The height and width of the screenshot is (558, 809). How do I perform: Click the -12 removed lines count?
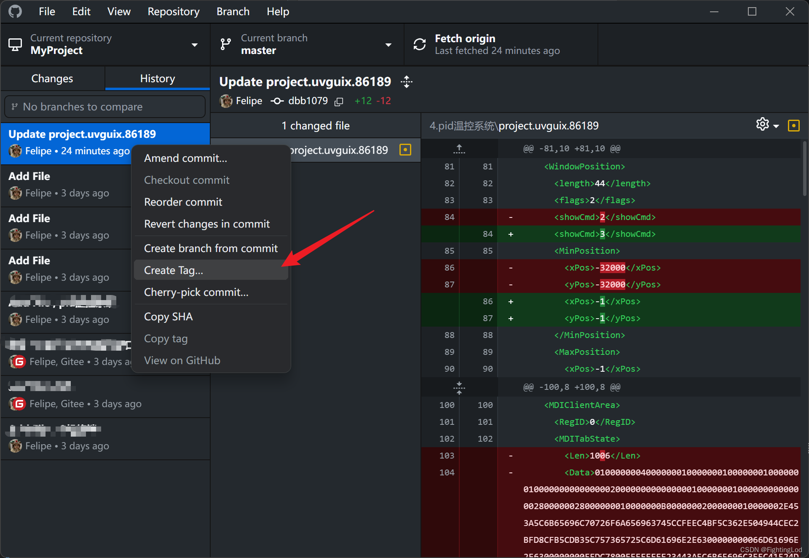pyautogui.click(x=383, y=101)
